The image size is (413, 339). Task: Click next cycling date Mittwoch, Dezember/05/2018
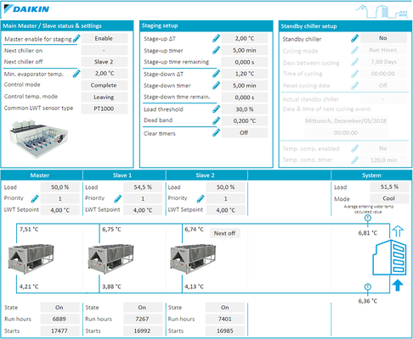click(346, 121)
